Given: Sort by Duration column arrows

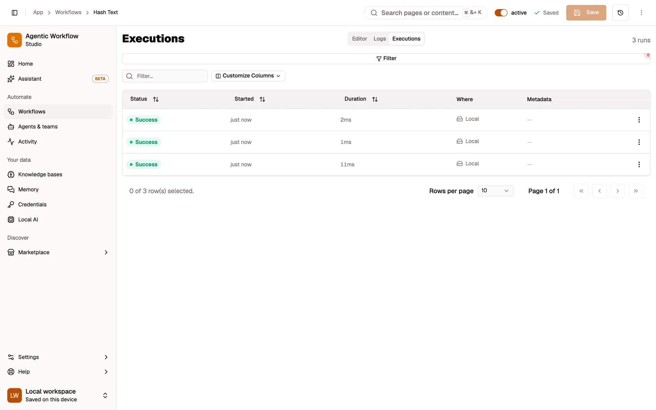Looking at the screenshot, I should pos(375,99).
